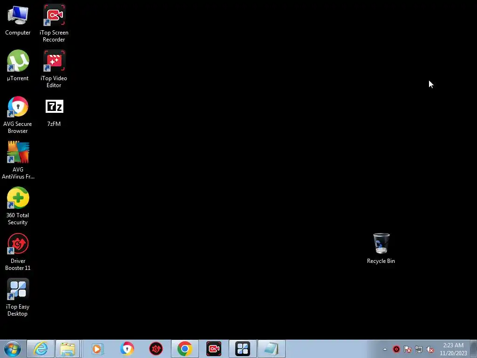Launch Google Chrome from the taskbar
Image resolution: width=477 pixels, height=358 pixels.
coord(184,349)
